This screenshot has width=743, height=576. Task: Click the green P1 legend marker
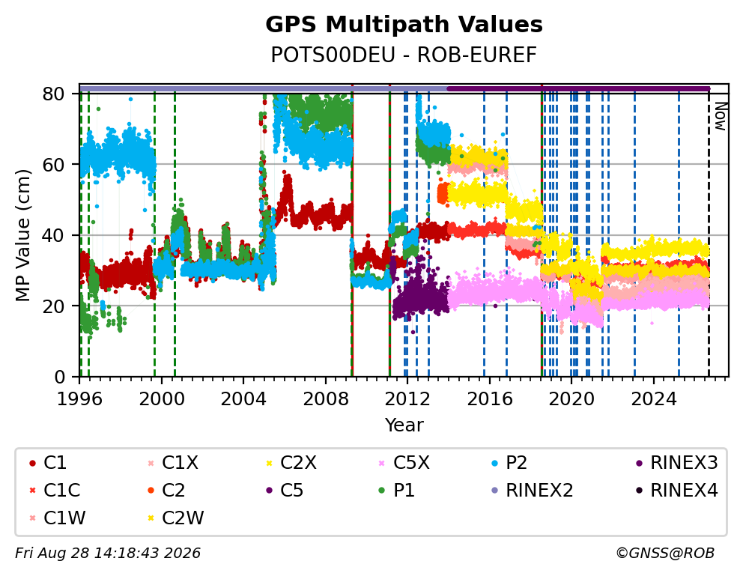point(382,491)
